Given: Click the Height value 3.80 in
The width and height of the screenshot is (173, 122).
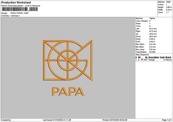Looking at the screenshot, I should (x=169, y=7).
